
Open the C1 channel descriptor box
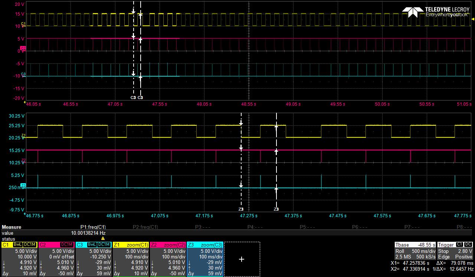[19, 259]
